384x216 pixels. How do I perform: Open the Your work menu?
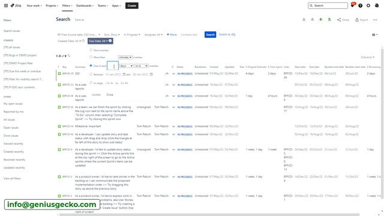click(34, 5)
